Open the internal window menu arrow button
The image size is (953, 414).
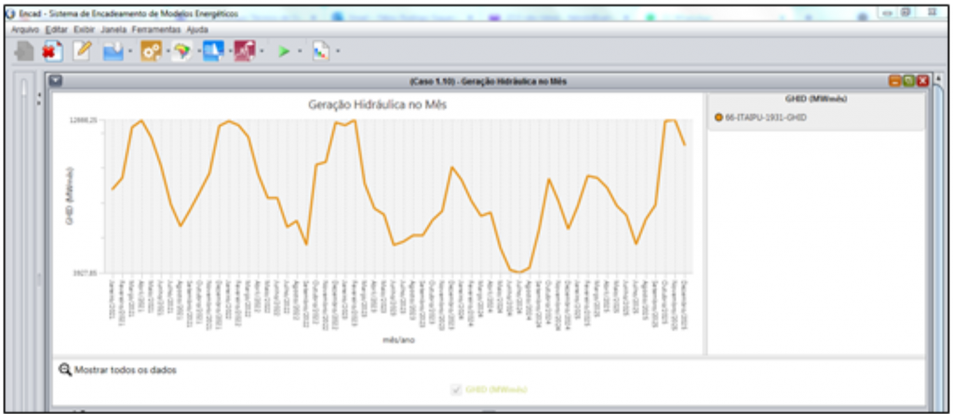coord(55,81)
